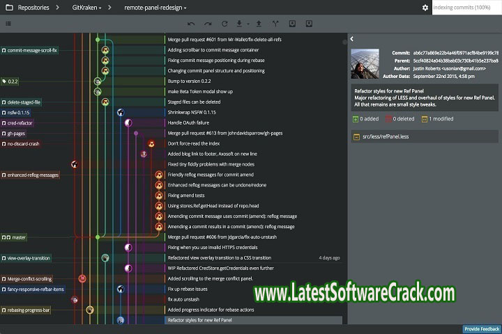This screenshot has width=502, height=334.
Task: Click the Provide Feedback button
Action: tap(481, 329)
